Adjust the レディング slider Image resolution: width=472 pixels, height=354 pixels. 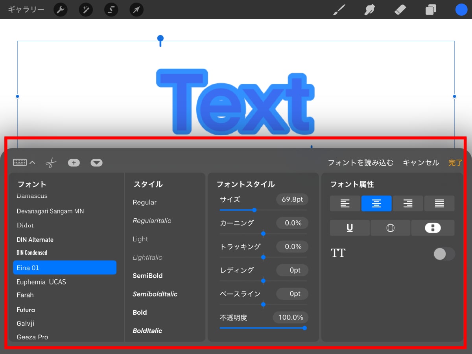pyautogui.click(x=263, y=281)
